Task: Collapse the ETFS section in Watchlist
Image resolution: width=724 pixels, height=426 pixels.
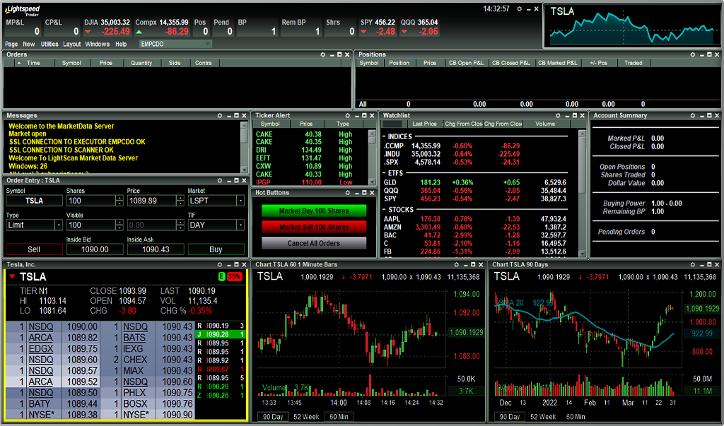Action: point(384,172)
